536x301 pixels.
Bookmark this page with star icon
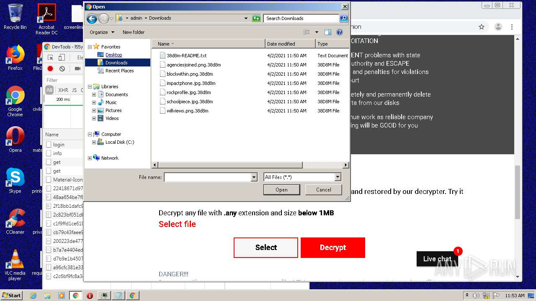click(x=482, y=27)
